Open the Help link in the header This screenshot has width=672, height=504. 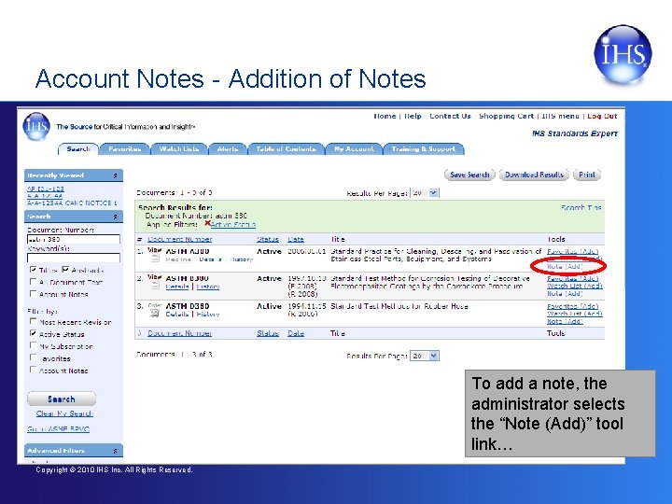[413, 116]
